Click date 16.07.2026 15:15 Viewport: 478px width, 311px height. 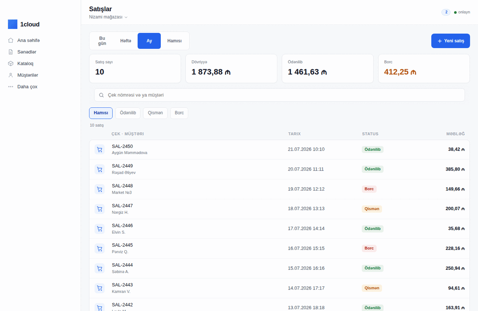306,249
